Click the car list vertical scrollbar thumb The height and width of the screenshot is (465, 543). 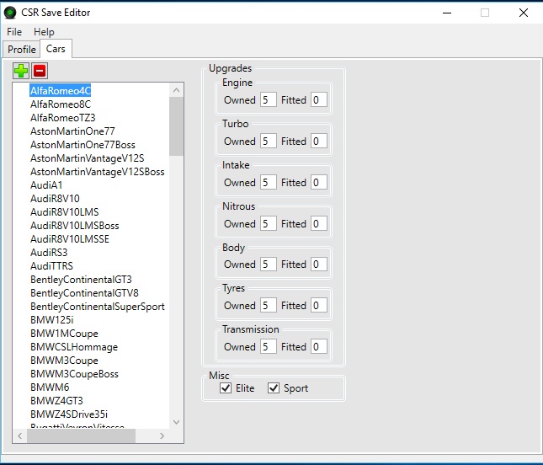pyautogui.click(x=176, y=126)
